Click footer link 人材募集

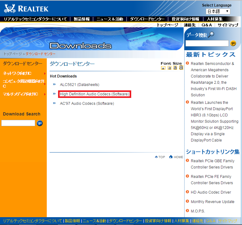(181, 221)
